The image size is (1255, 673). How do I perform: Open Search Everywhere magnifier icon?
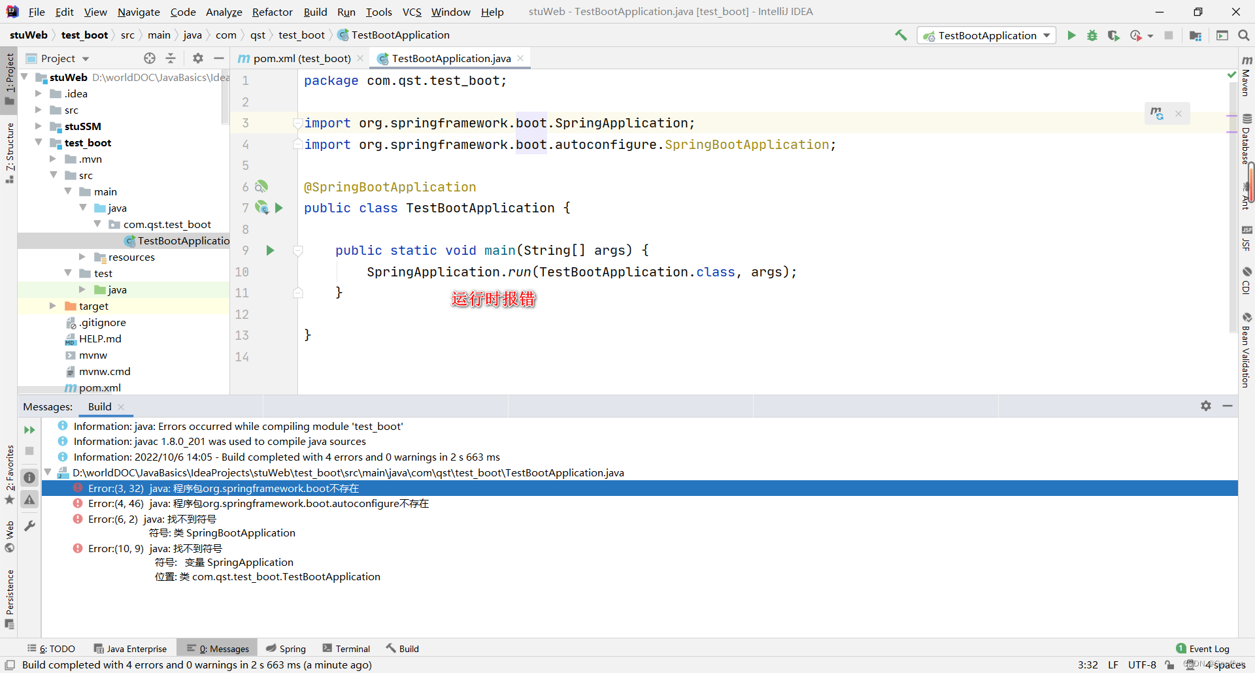[1244, 35]
